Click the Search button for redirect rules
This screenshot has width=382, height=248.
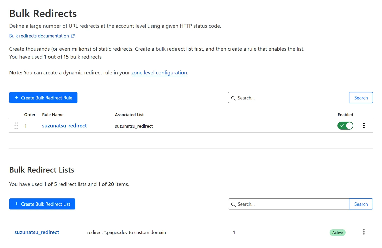361,98
